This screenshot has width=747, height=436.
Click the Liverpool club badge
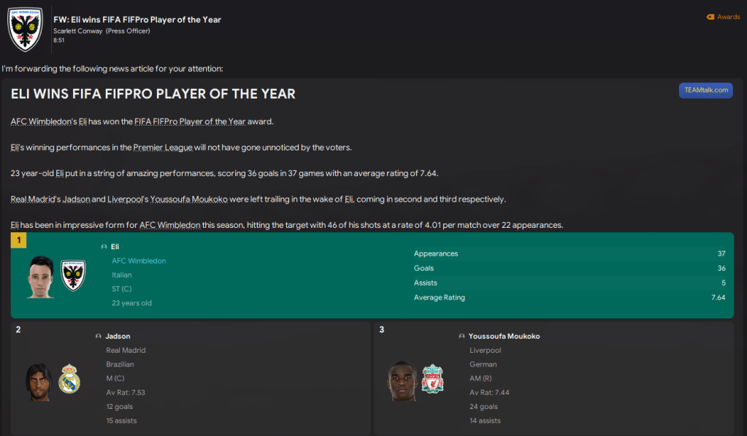[x=432, y=378]
